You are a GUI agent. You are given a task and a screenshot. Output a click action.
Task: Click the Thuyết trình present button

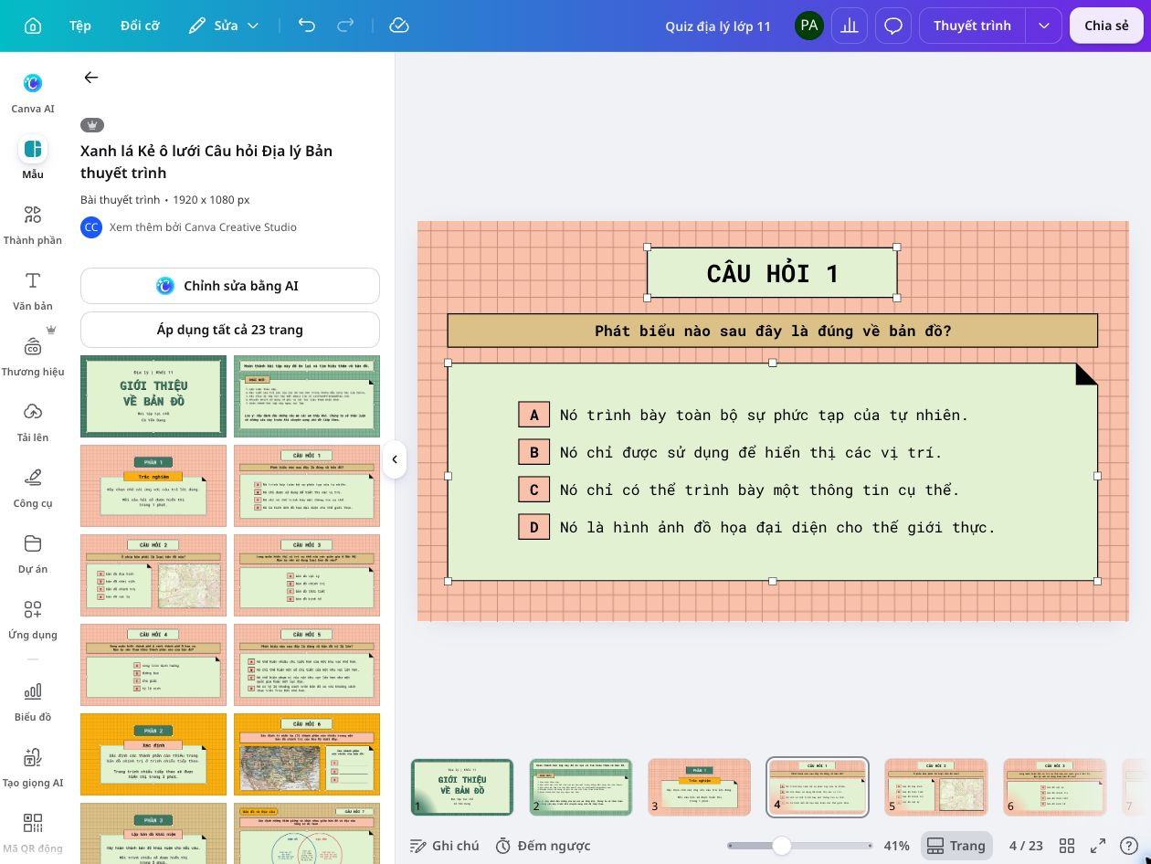pos(972,26)
